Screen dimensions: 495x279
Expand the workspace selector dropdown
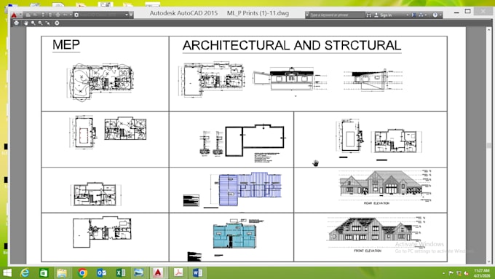(127, 15)
